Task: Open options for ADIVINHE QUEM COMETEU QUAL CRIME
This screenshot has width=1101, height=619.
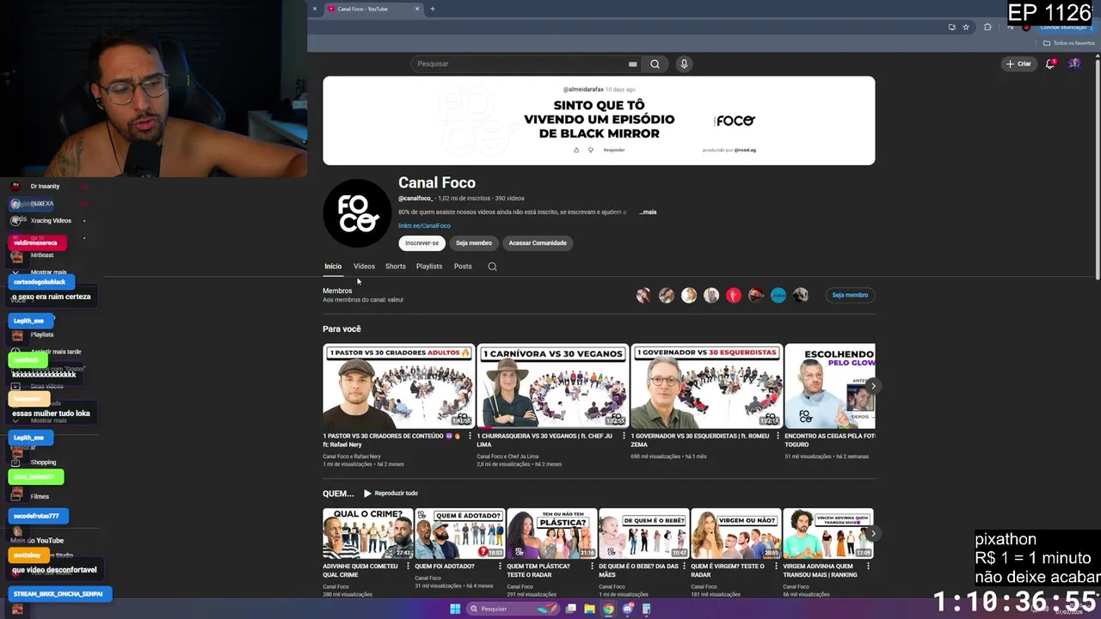Action: point(408,567)
